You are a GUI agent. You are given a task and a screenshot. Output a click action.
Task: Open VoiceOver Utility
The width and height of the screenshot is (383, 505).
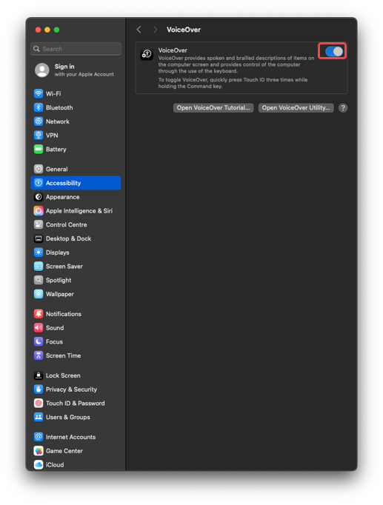pyautogui.click(x=296, y=108)
